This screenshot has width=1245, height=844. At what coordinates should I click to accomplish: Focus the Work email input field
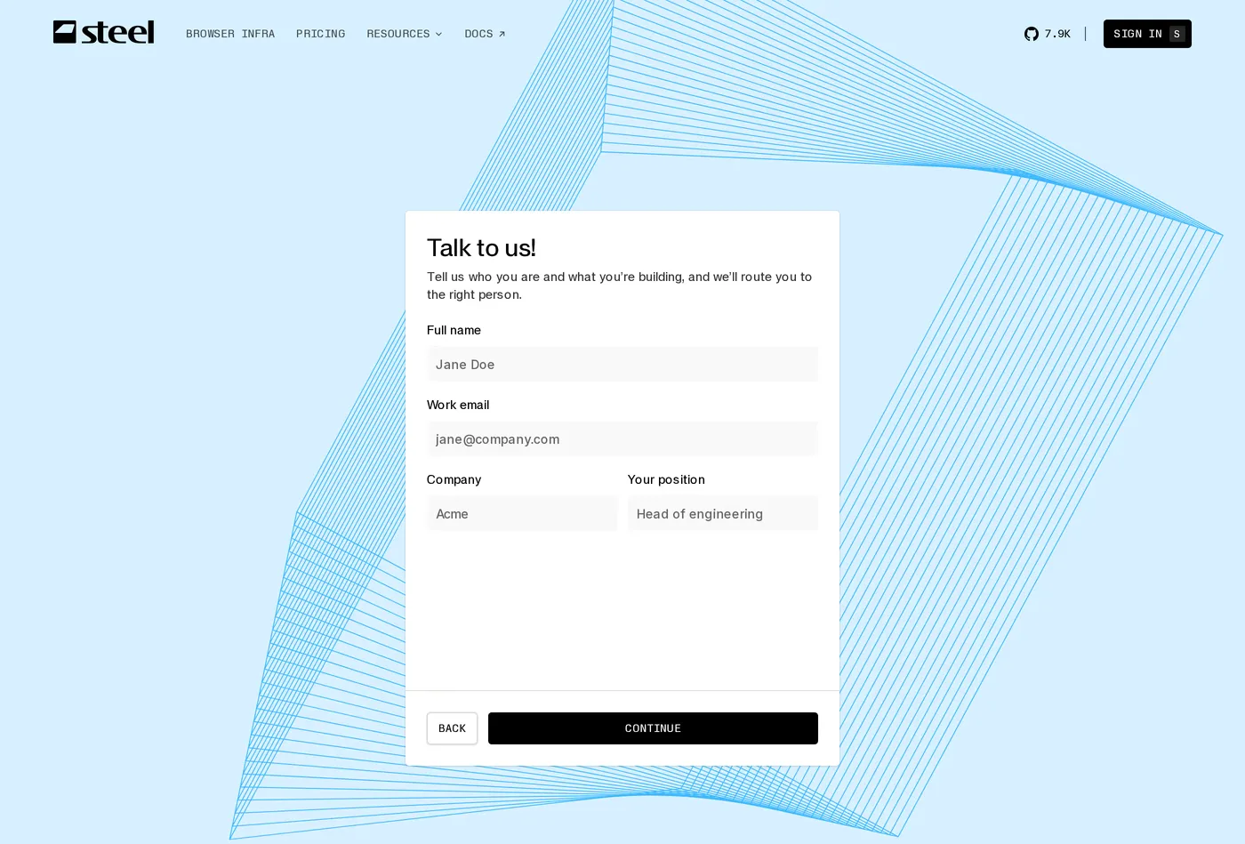pyautogui.click(x=622, y=439)
